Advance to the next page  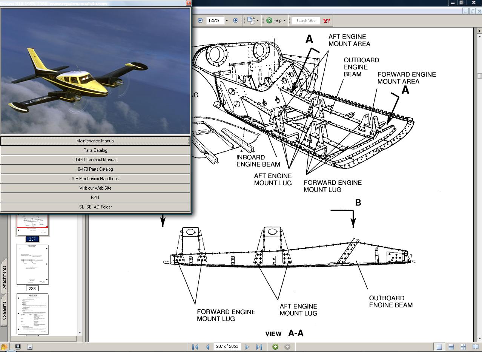(247, 347)
